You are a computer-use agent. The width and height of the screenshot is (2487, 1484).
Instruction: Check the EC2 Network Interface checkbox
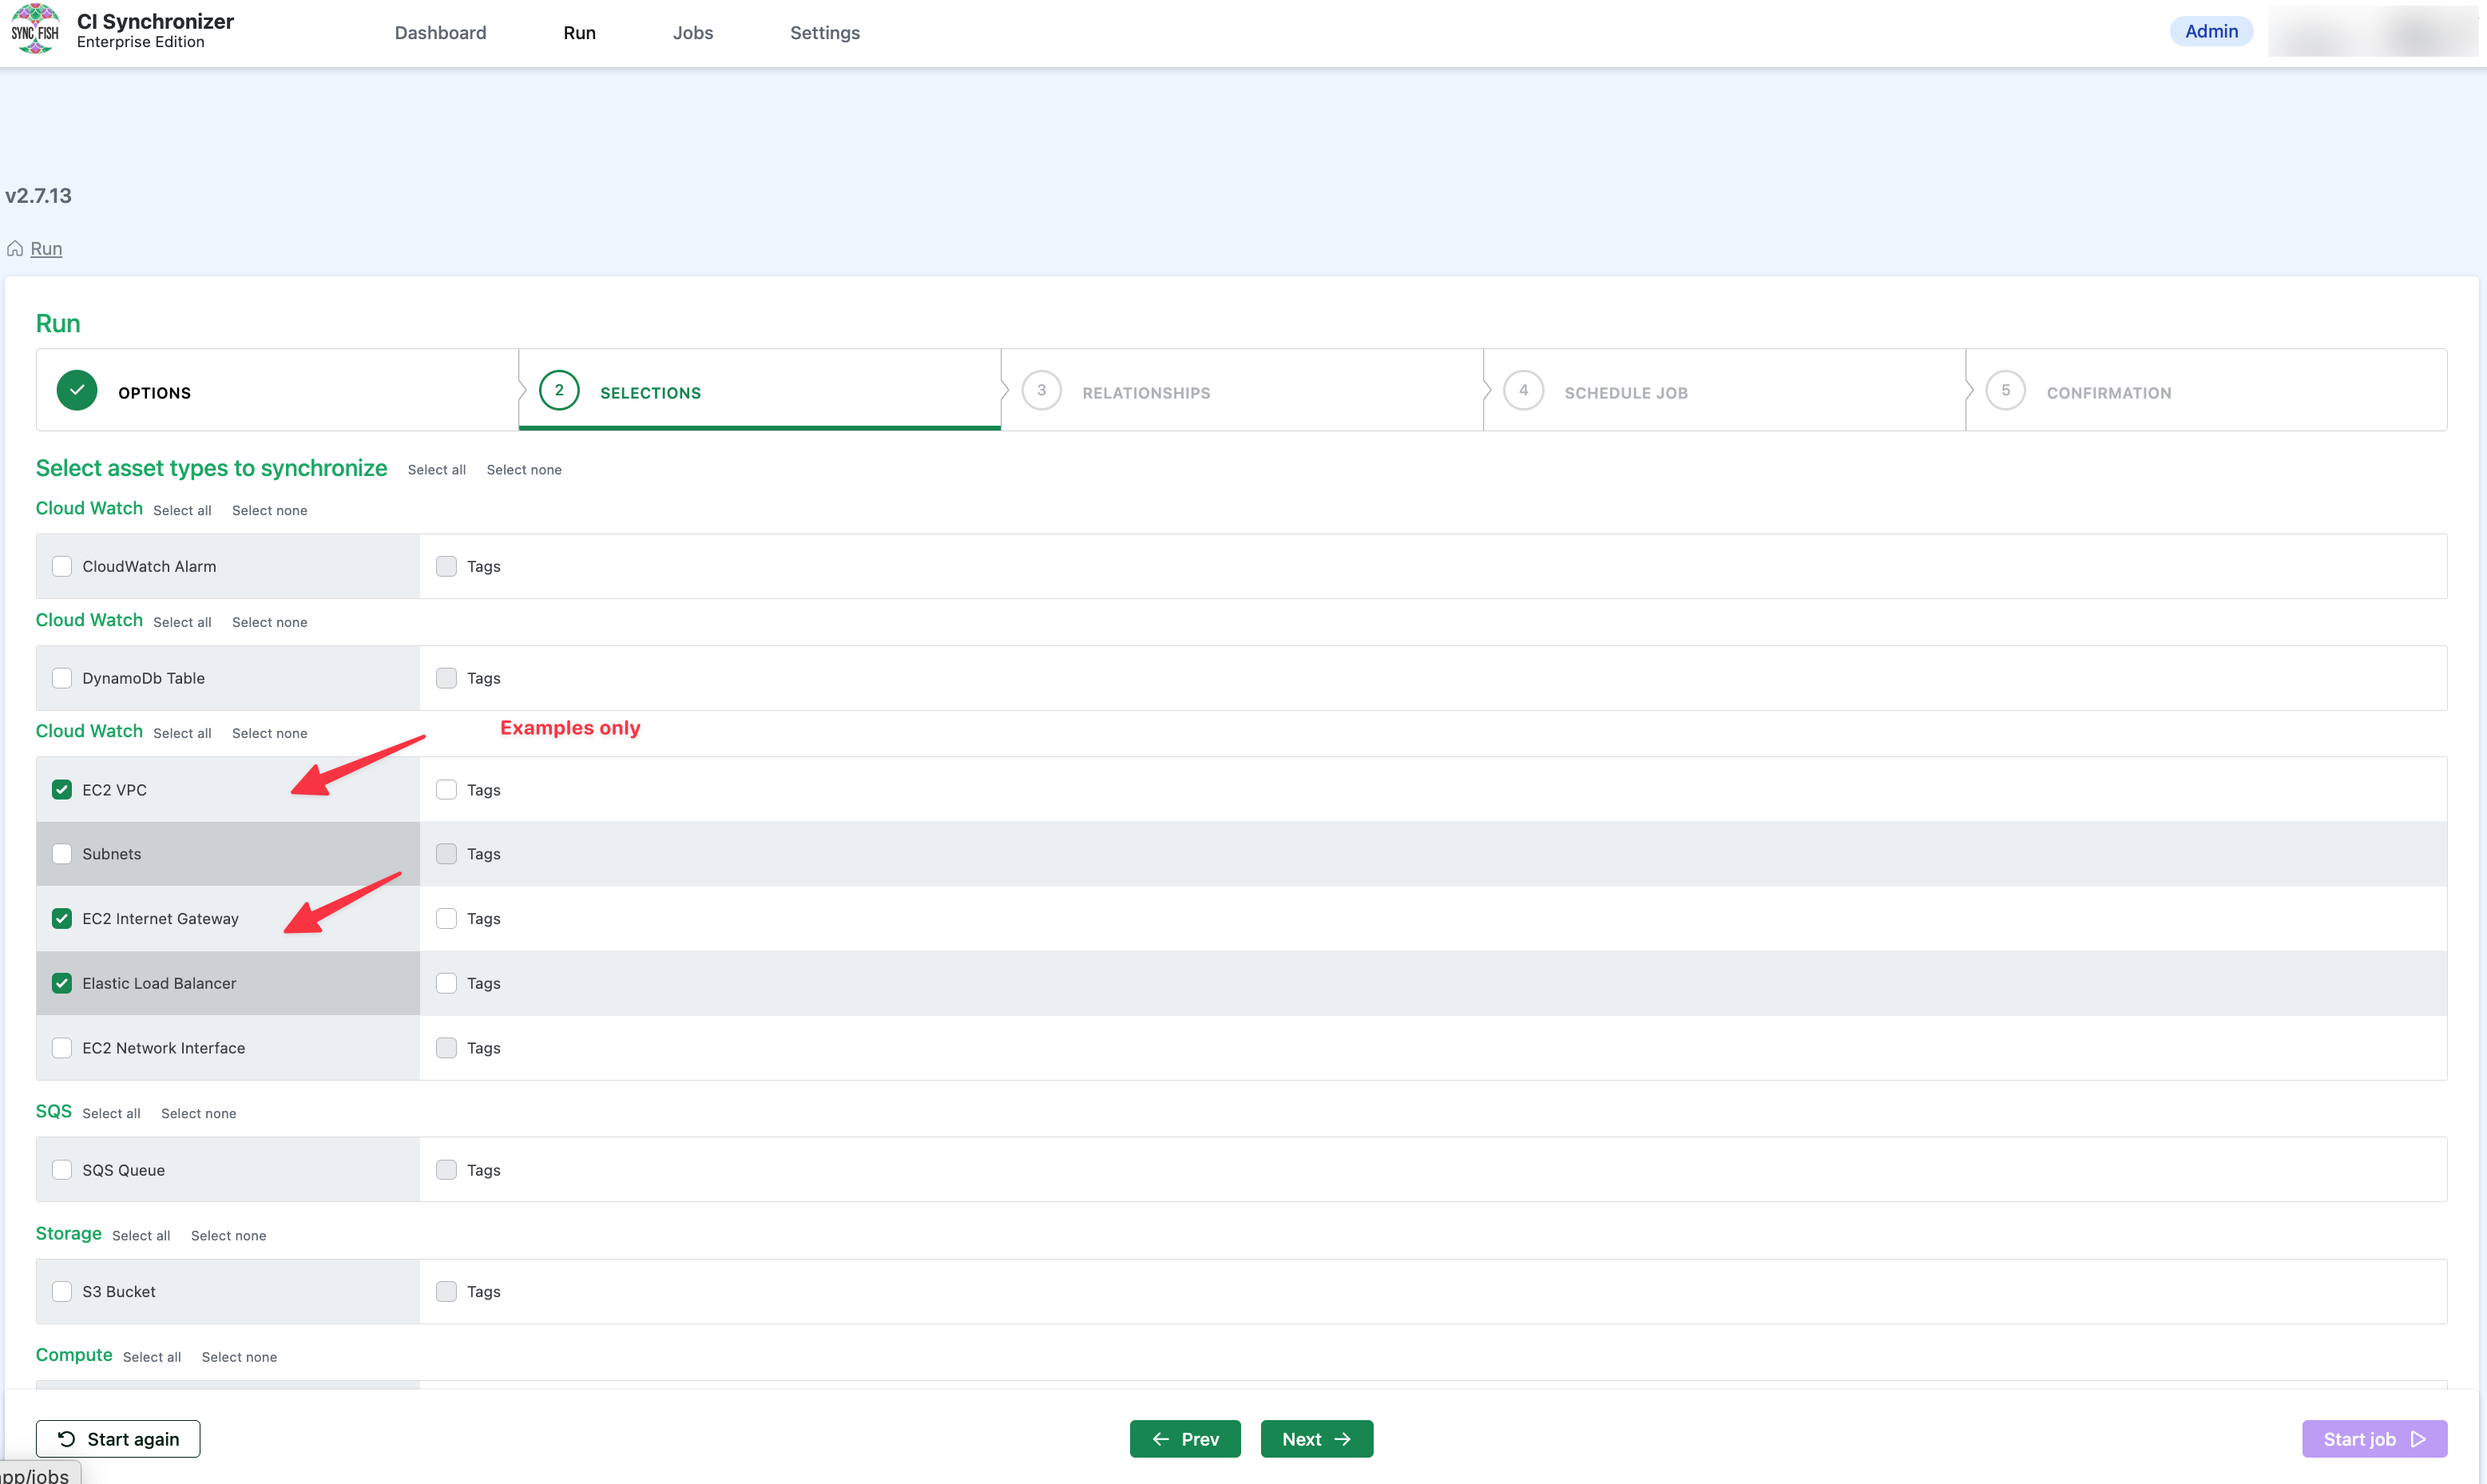pos(62,1049)
